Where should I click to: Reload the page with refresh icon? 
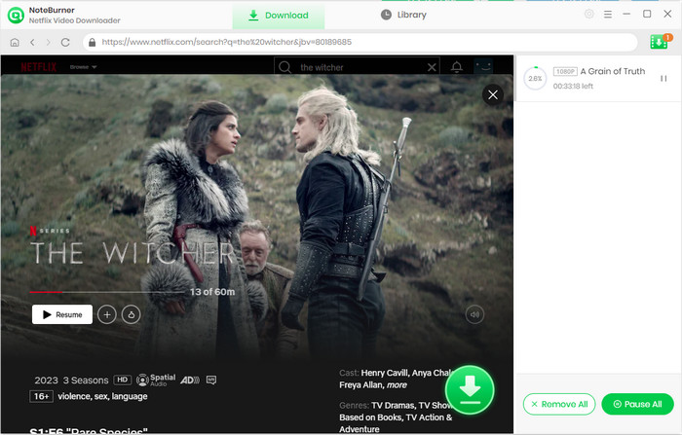point(65,42)
